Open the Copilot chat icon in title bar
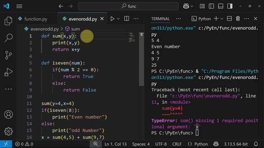The image size is (264, 148). (x=186, y=6)
